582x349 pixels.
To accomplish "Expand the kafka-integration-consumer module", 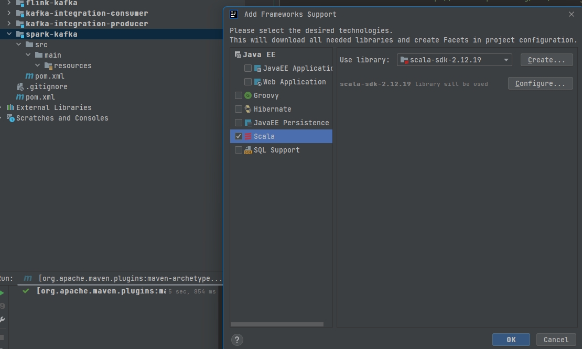I will point(9,13).
